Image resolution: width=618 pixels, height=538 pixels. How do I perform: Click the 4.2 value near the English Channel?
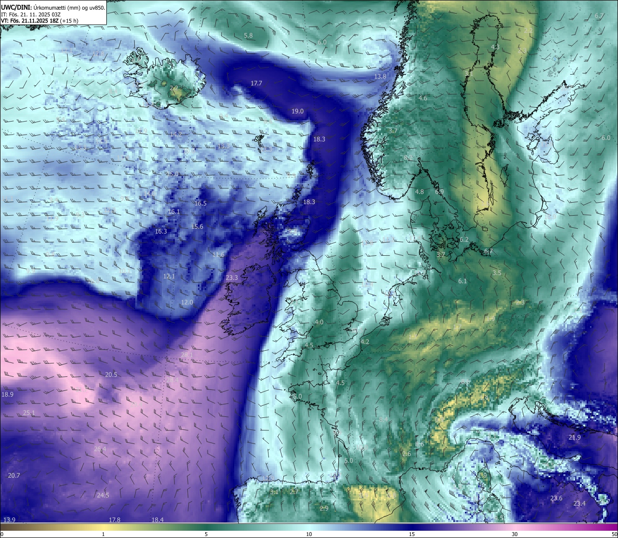(x=365, y=342)
